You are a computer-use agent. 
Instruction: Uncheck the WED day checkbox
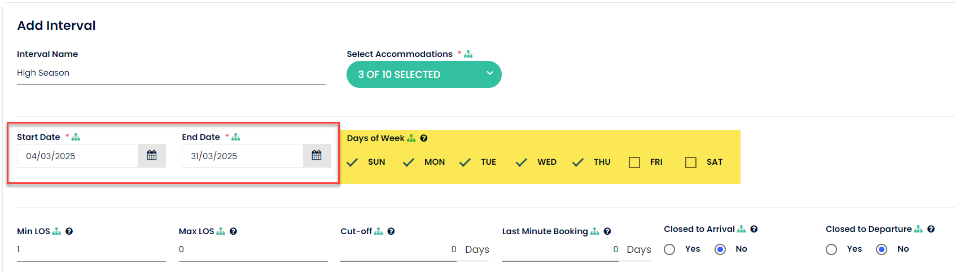coord(522,163)
